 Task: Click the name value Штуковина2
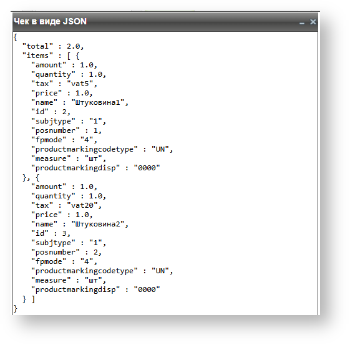pos(97,224)
